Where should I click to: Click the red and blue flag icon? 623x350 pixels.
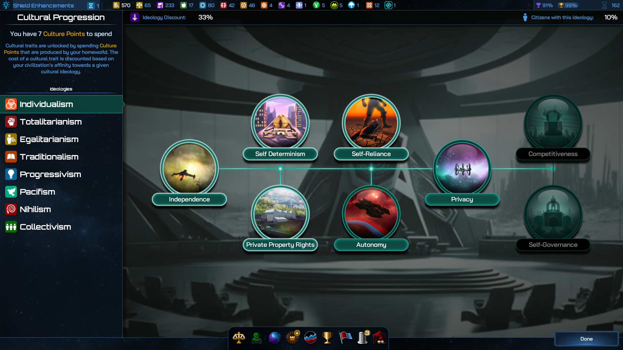pyautogui.click(x=345, y=338)
